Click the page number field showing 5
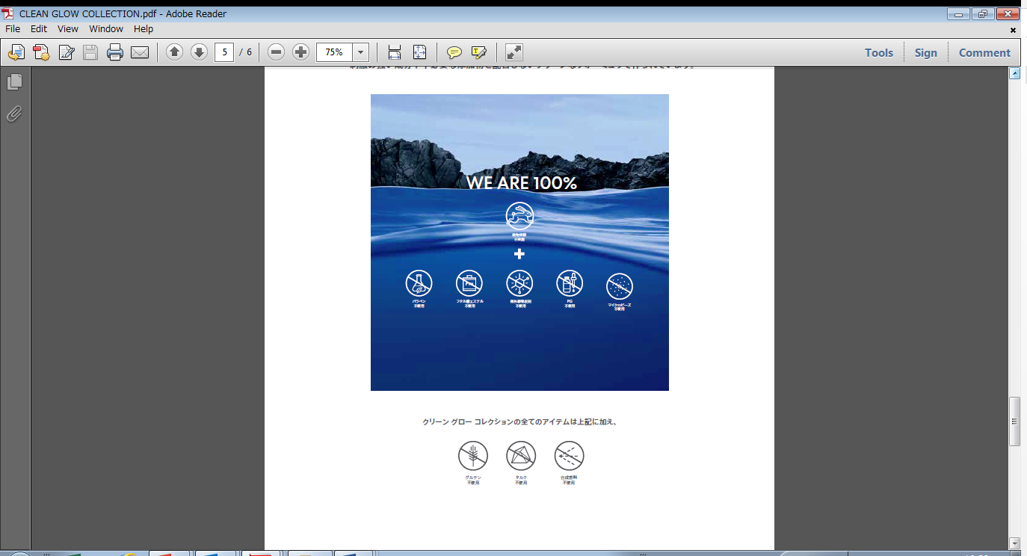The height and width of the screenshot is (556, 1027). (224, 52)
